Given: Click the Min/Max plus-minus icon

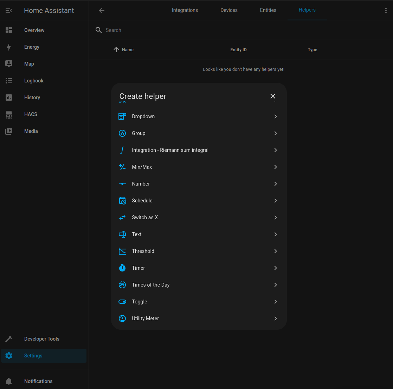Looking at the screenshot, I should [x=122, y=167].
